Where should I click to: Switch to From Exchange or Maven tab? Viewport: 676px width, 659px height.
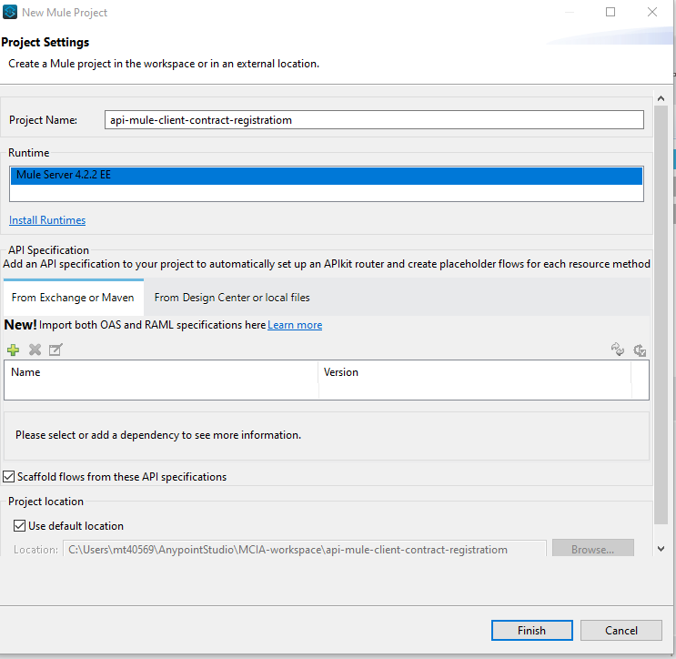(73, 298)
